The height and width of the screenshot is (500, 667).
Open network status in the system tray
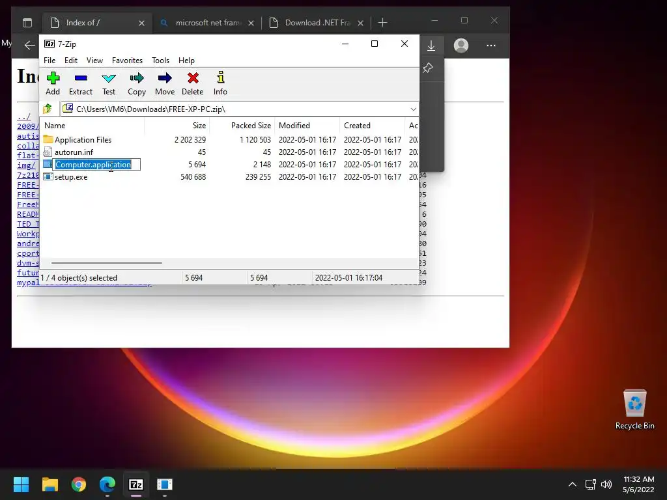click(x=590, y=484)
